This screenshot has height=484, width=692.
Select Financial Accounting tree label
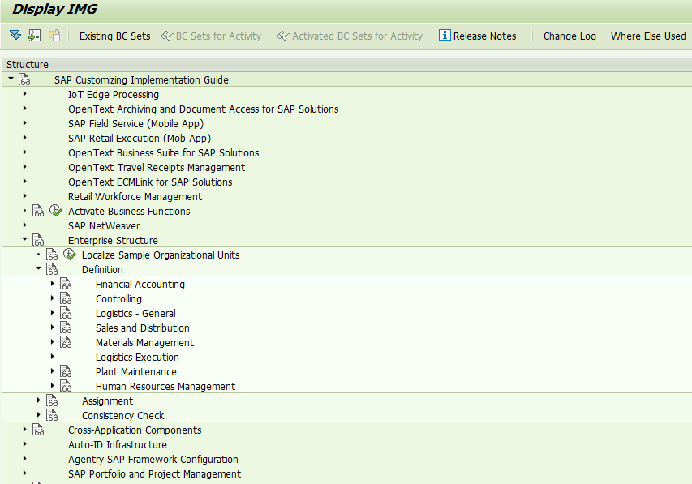point(140,284)
